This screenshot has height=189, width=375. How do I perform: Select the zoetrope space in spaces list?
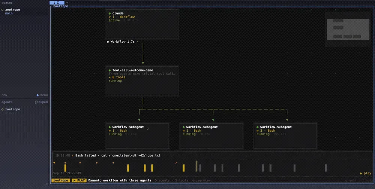point(12,10)
